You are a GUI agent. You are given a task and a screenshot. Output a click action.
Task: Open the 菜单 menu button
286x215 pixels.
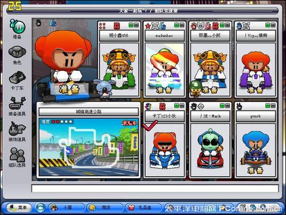[x=19, y=208]
